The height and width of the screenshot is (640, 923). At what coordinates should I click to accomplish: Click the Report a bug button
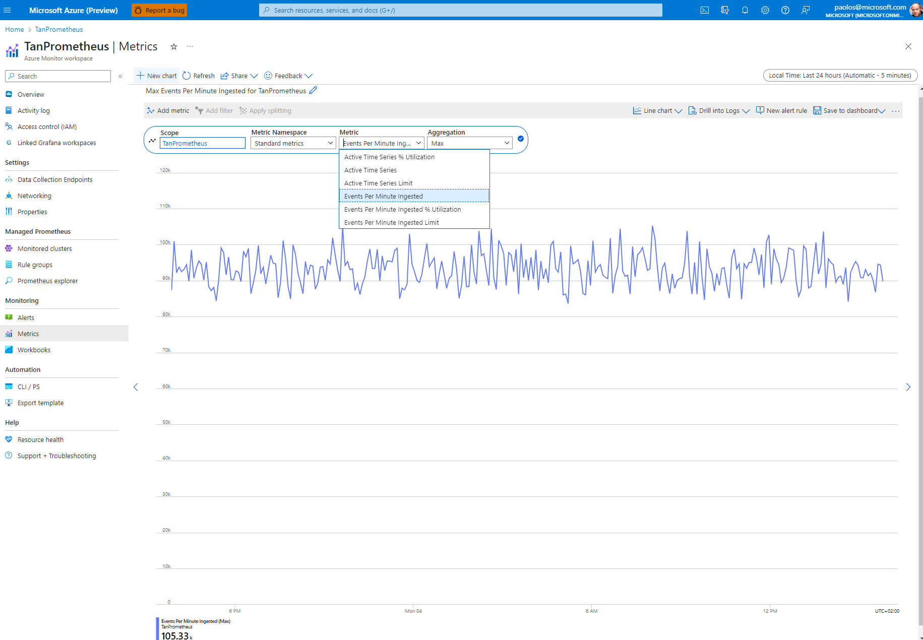[x=159, y=10]
